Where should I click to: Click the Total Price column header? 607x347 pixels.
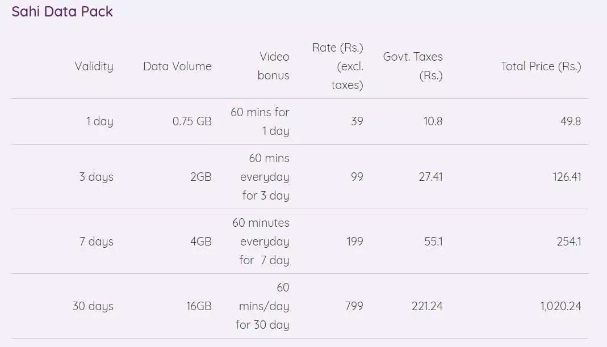(541, 66)
